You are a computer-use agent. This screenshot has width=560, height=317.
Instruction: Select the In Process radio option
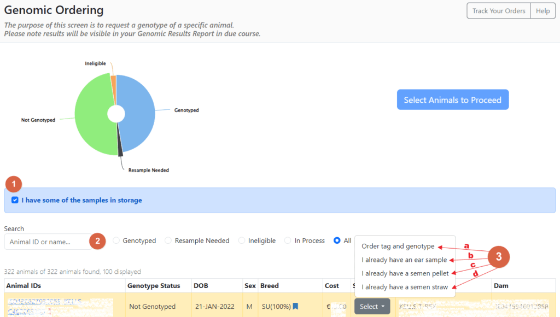click(288, 240)
